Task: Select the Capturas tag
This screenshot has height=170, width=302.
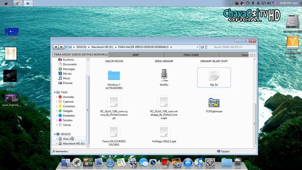Action: pyautogui.click(x=66, y=102)
